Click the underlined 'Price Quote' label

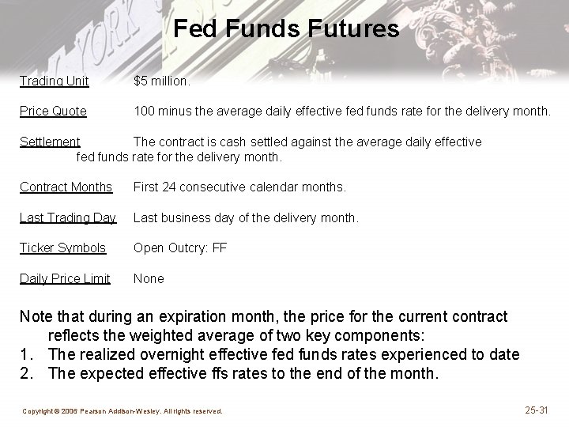click(x=53, y=111)
